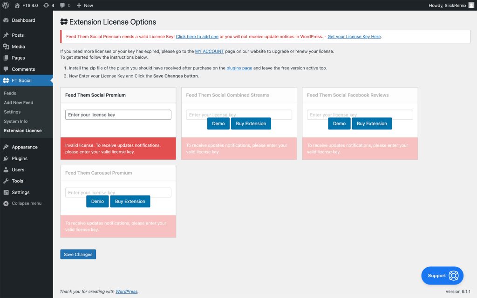Viewport: 477px width, 298px height.
Task: Click the 'Collapse menu' label
Action: click(x=27, y=203)
